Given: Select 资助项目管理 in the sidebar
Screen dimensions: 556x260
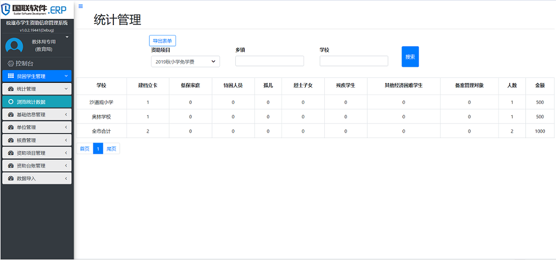Looking at the screenshot, I should 37,153.
